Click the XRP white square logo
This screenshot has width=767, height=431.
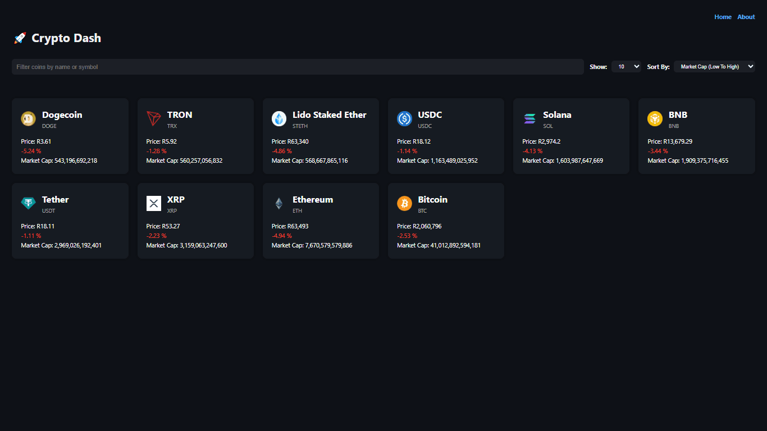[154, 203]
